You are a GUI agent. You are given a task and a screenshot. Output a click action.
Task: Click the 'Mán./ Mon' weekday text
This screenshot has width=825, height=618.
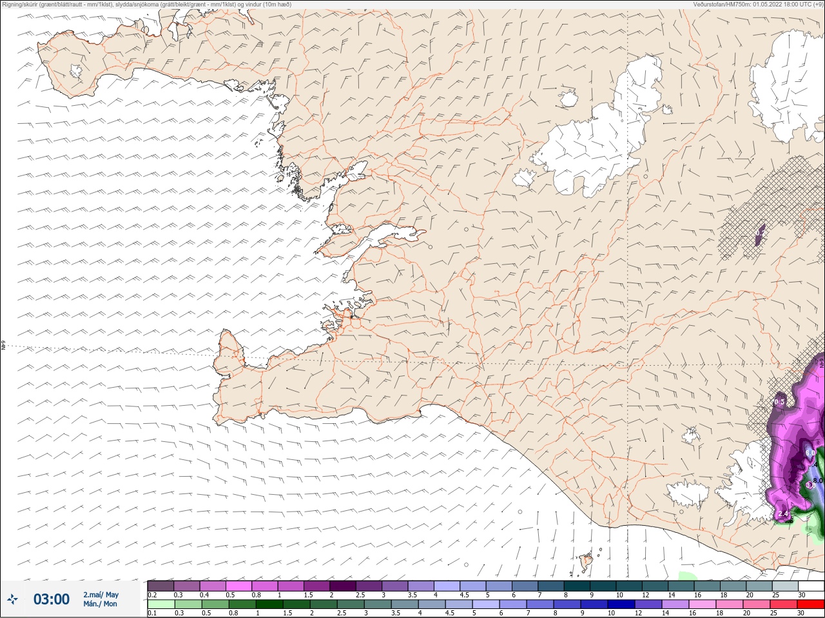[100, 604]
